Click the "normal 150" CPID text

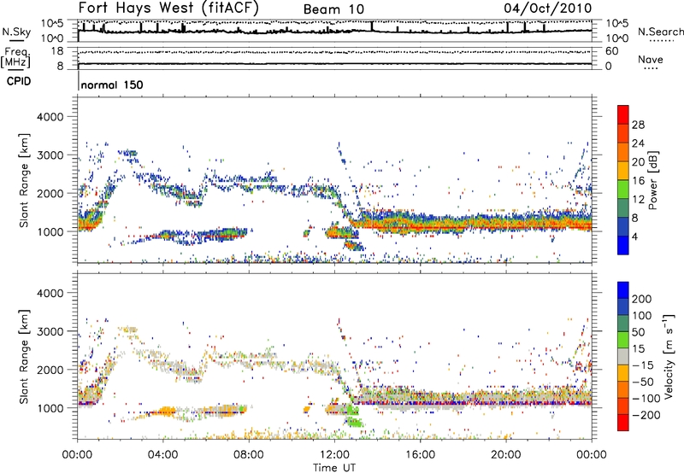pos(112,85)
